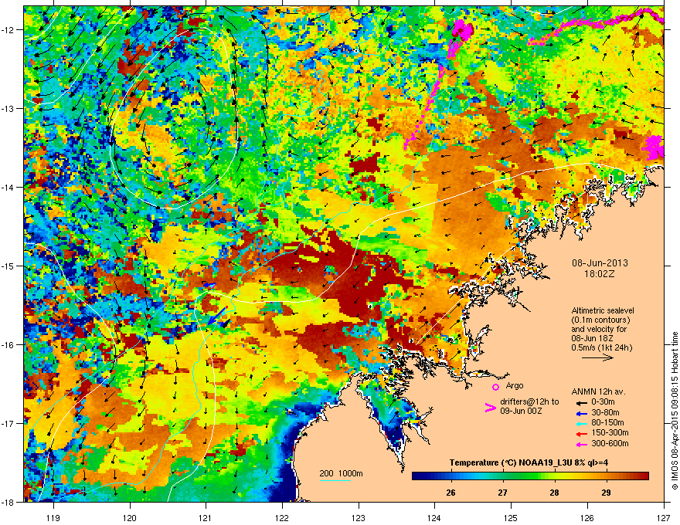Click the '0-30m' depth label
The width and height of the screenshot is (680, 525).
603,402
